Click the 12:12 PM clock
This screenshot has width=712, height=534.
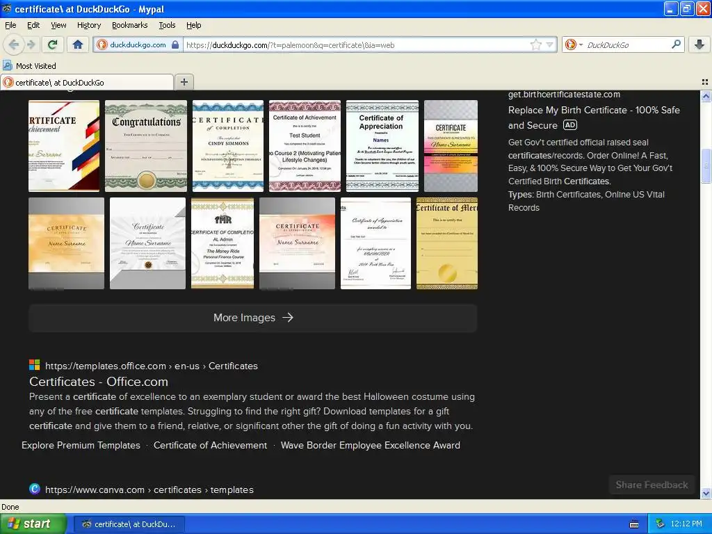(686, 524)
